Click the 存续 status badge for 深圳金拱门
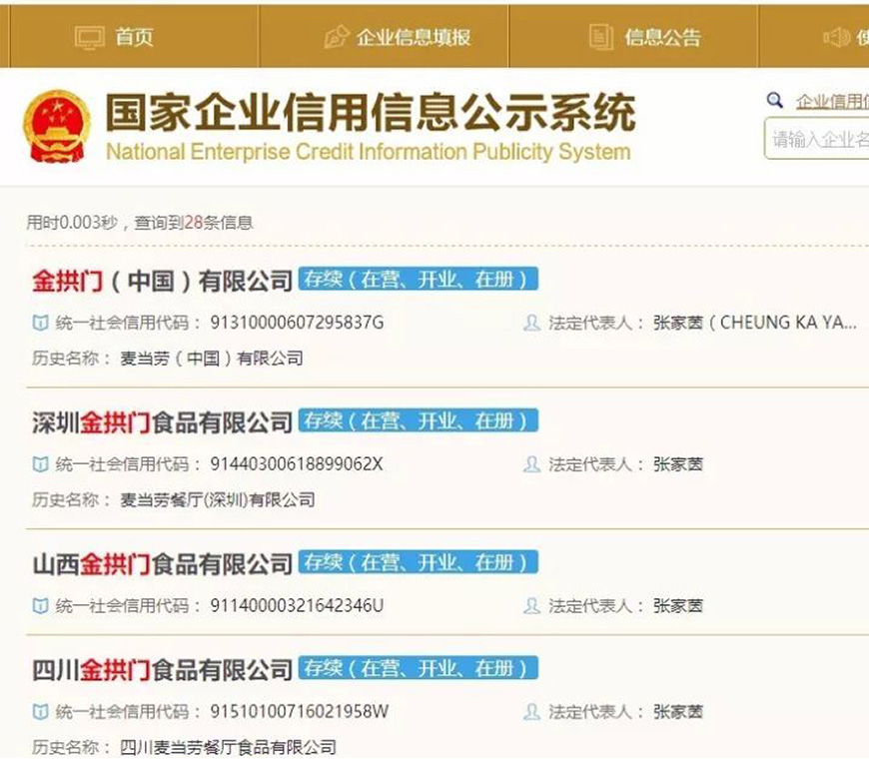 (x=418, y=421)
